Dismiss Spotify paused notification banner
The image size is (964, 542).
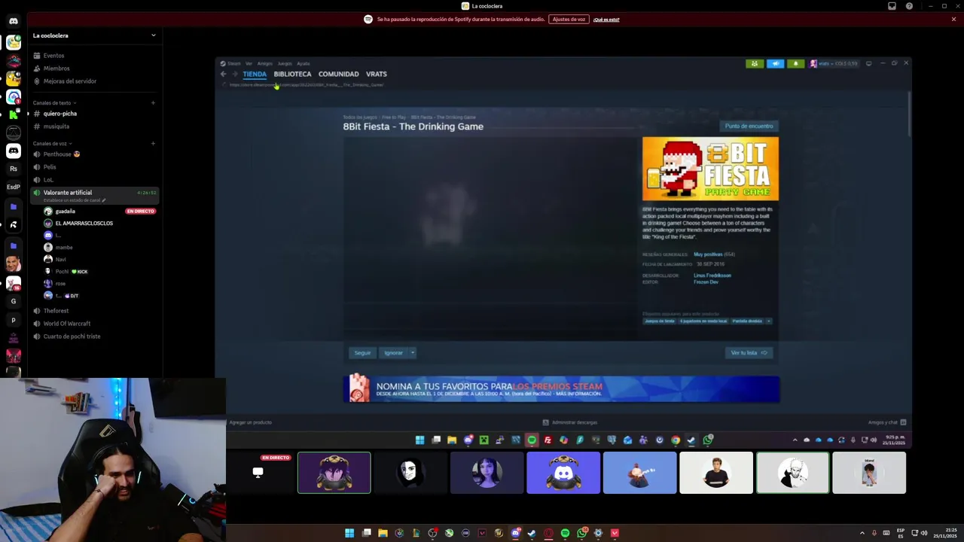953,20
